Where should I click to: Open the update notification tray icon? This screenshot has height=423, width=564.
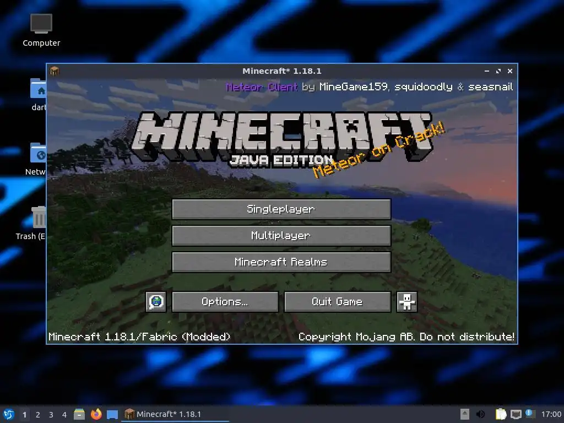tap(530, 414)
